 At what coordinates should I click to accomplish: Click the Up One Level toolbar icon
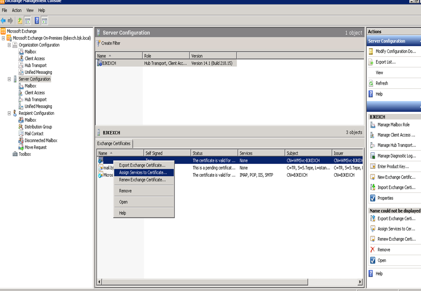[20, 21]
